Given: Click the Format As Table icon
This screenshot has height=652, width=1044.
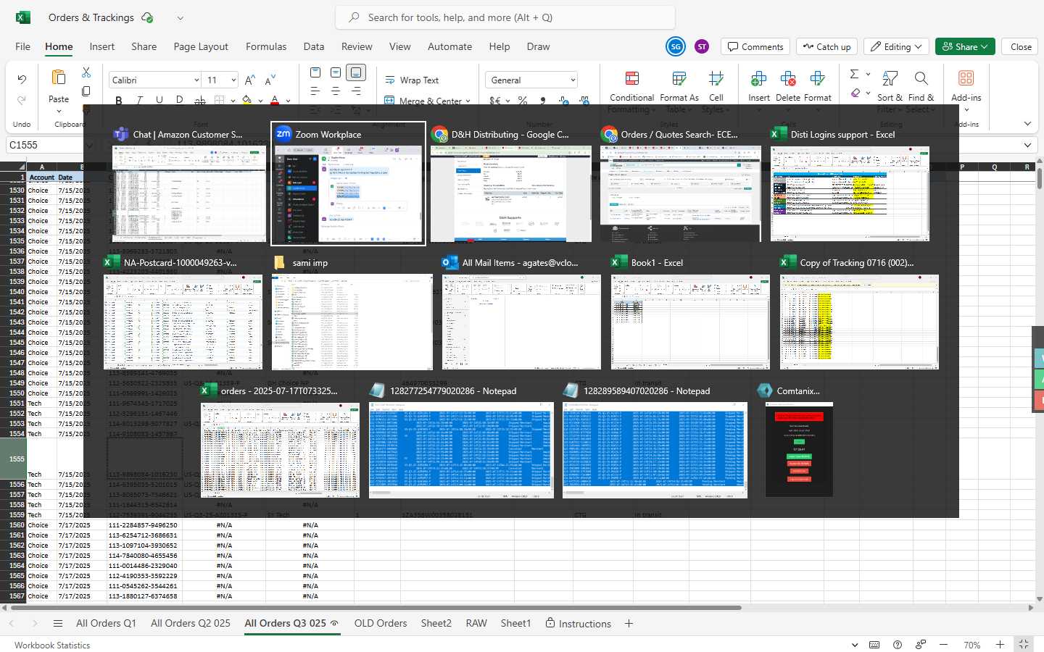Looking at the screenshot, I should click(x=679, y=78).
